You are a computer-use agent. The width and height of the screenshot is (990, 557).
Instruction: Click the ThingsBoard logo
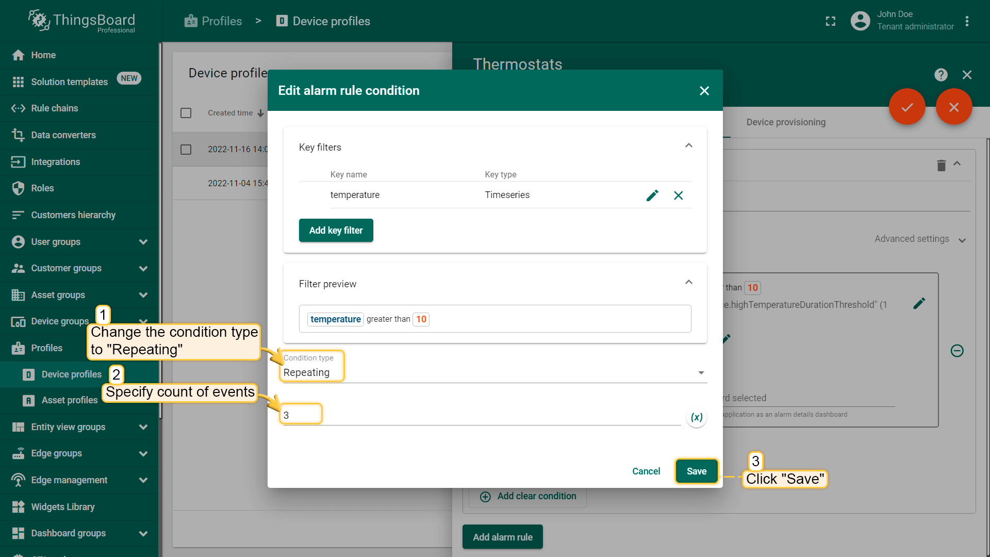81,21
